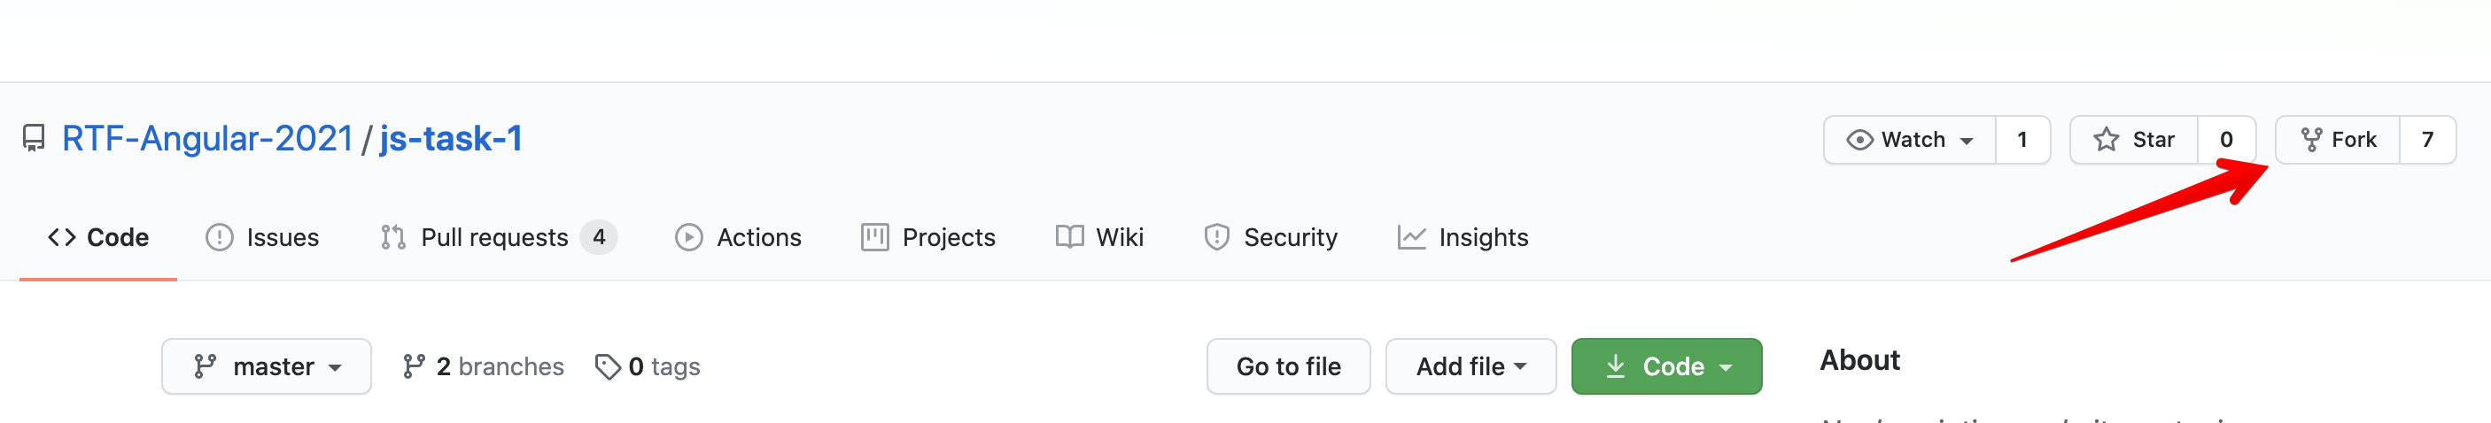Click the Issues circle icon
The width and height of the screenshot is (2491, 423).
pyautogui.click(x=220, y=237)
